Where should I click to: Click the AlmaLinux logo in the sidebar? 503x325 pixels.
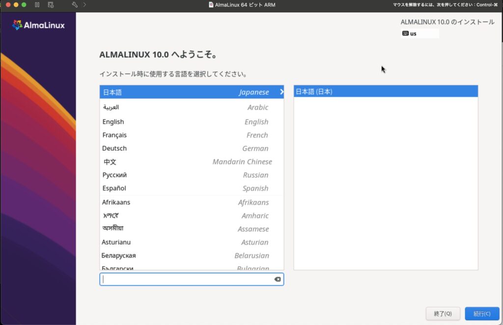coord(38,25)
